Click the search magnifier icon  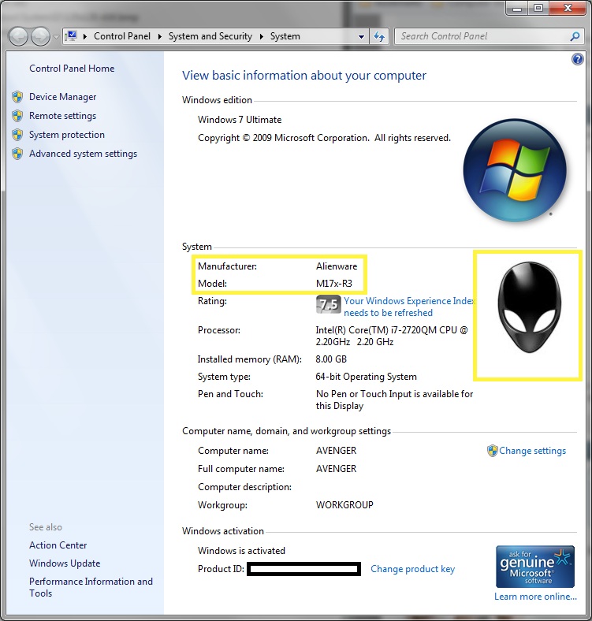pyautogui.click(x=575, y=36)
